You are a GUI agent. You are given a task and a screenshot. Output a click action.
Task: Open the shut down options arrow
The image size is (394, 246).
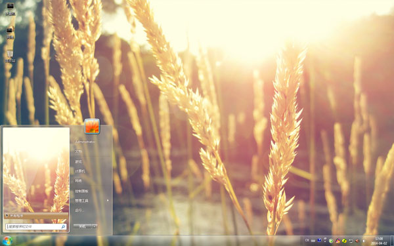[x=95, y=227]
